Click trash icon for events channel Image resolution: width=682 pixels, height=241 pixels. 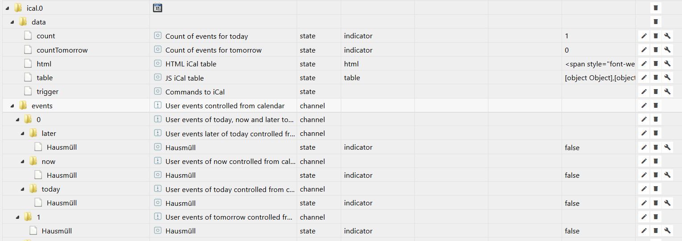click(655, 106)
